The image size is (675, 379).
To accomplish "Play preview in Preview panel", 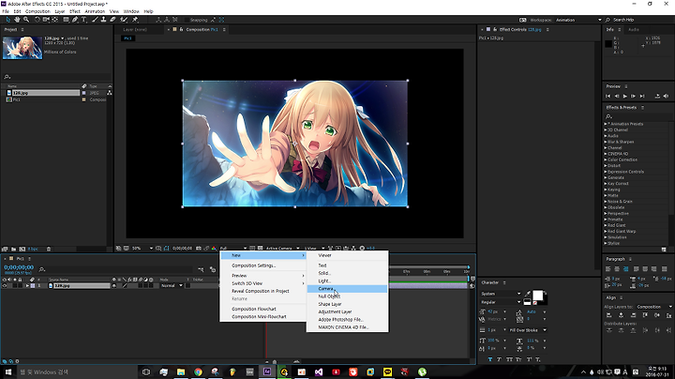I will [x=625, y=96].
